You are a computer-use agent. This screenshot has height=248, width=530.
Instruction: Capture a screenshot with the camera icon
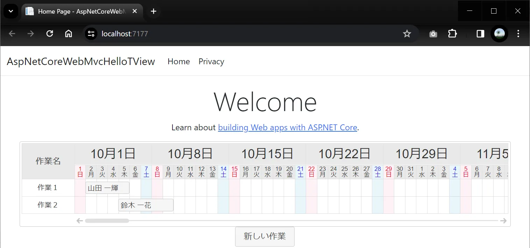(433, 34)
